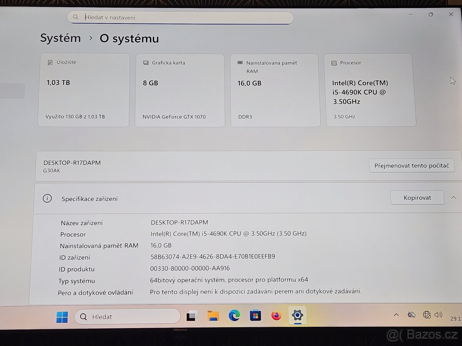Collapse the Specifikace zařízení section

pyautogui.click(x=454, y=198)
